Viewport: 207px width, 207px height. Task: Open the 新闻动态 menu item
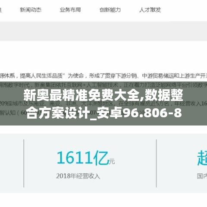pyautogui.click(x=31, y=10)
